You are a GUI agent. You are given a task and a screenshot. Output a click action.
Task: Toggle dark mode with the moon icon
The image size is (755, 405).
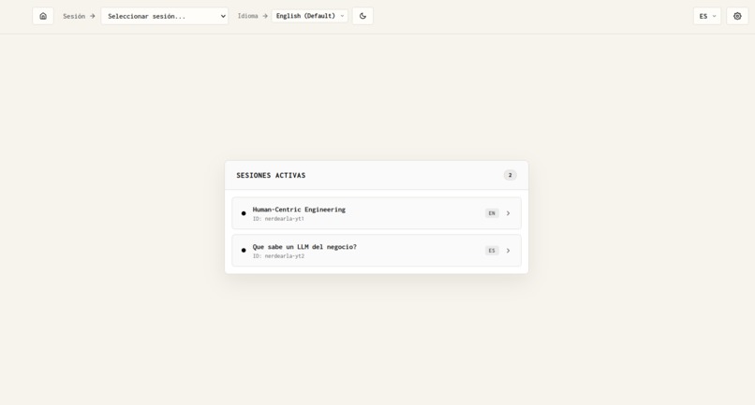click(363, 16)
